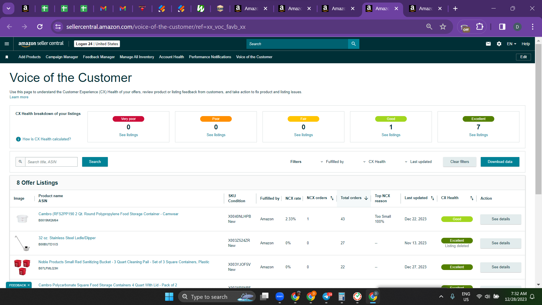Open Account Health
542x305 pixels.
point(172,57)
